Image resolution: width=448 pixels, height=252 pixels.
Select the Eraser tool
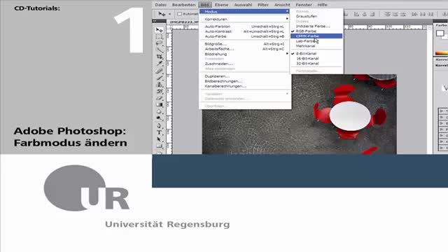click(159, 98)
